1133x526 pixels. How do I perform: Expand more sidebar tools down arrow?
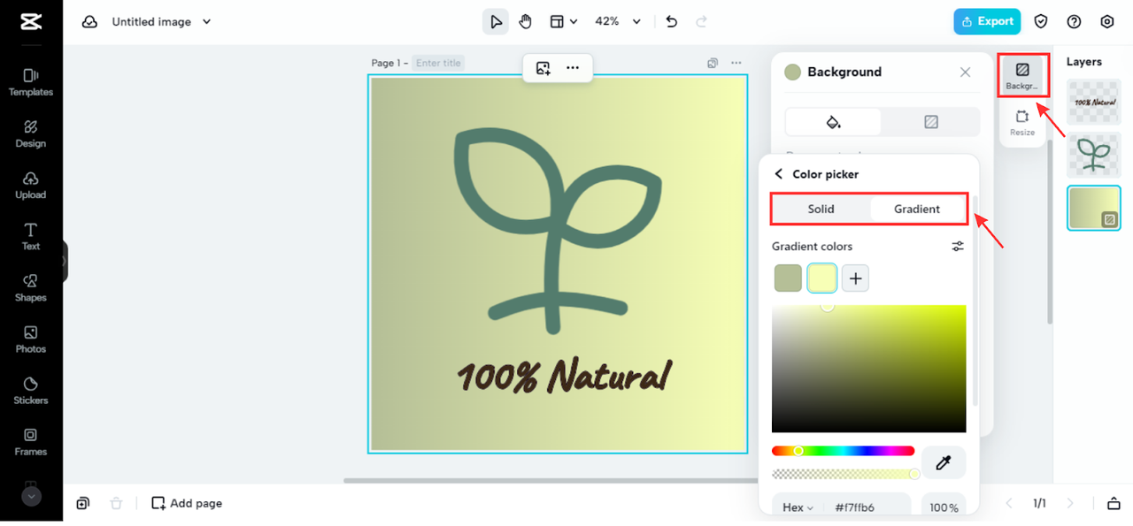pos(31,497)
